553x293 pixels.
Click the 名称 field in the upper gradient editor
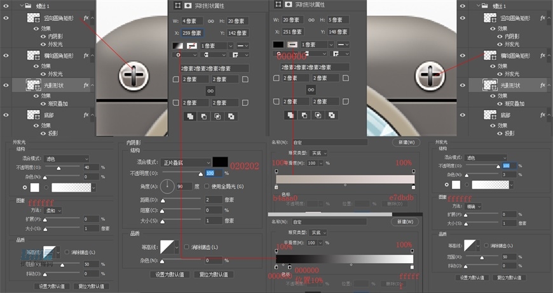point(329,142)
